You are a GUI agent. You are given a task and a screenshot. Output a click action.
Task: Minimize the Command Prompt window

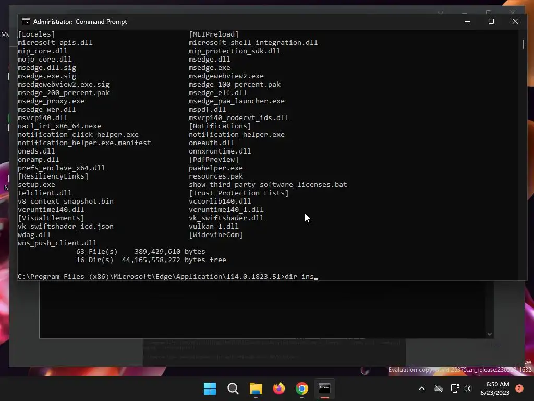(x=468, y=21)
